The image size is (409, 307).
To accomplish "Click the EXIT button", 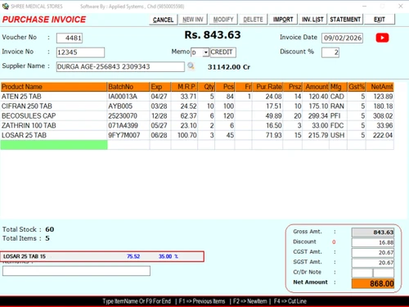I will (x=380, y=20).
